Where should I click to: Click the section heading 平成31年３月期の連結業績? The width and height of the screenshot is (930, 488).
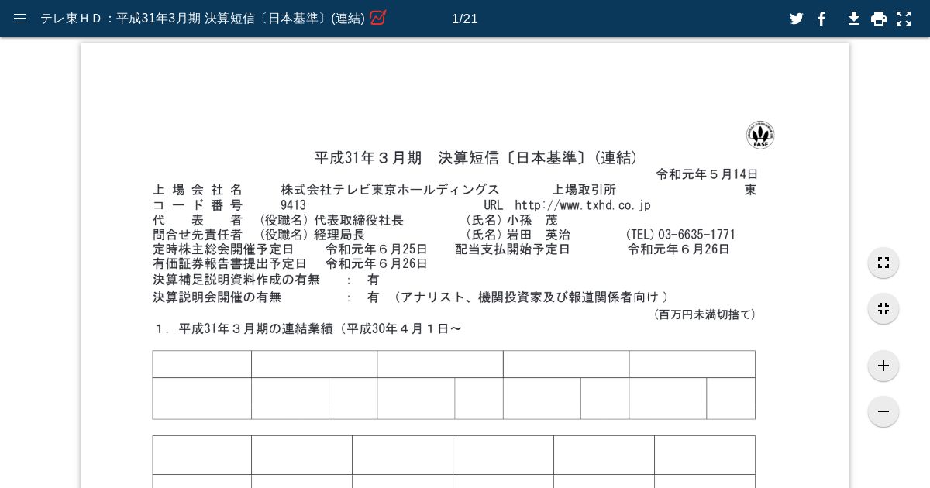pos(257,329)
